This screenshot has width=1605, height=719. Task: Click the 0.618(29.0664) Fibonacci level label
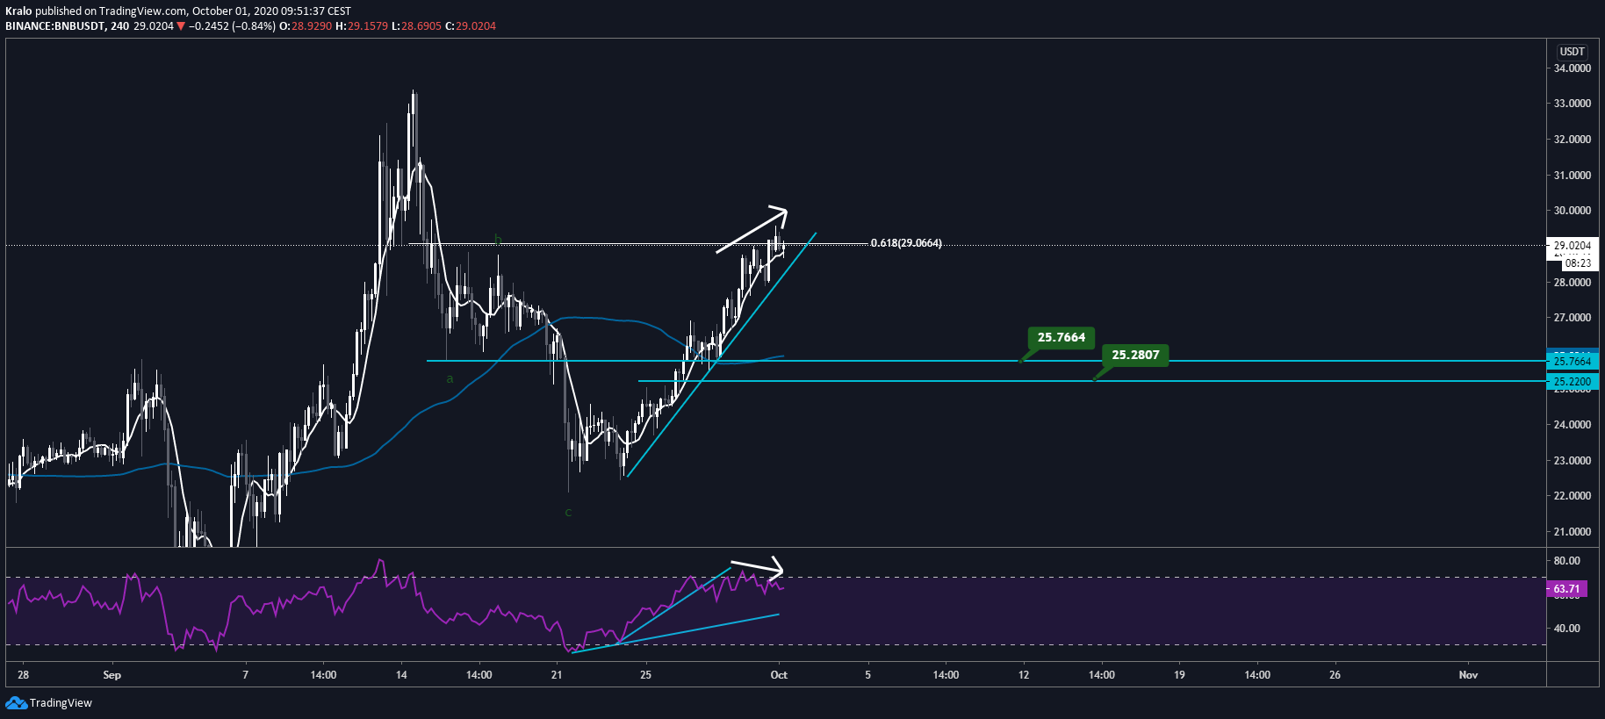click(x=906, y=243)
